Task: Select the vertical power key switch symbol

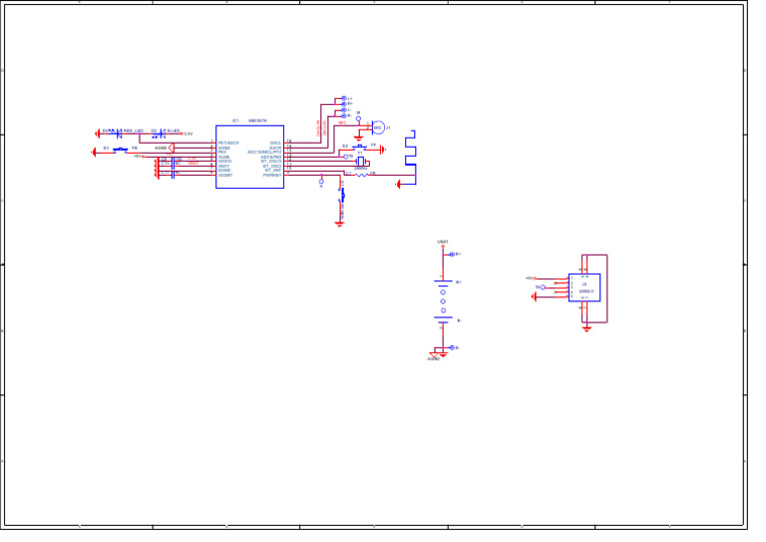Action: [x=342, y=195]
